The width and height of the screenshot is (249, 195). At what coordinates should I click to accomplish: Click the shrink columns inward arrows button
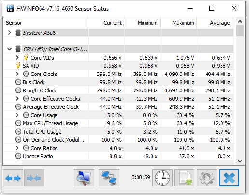click(x=34, y=178)
